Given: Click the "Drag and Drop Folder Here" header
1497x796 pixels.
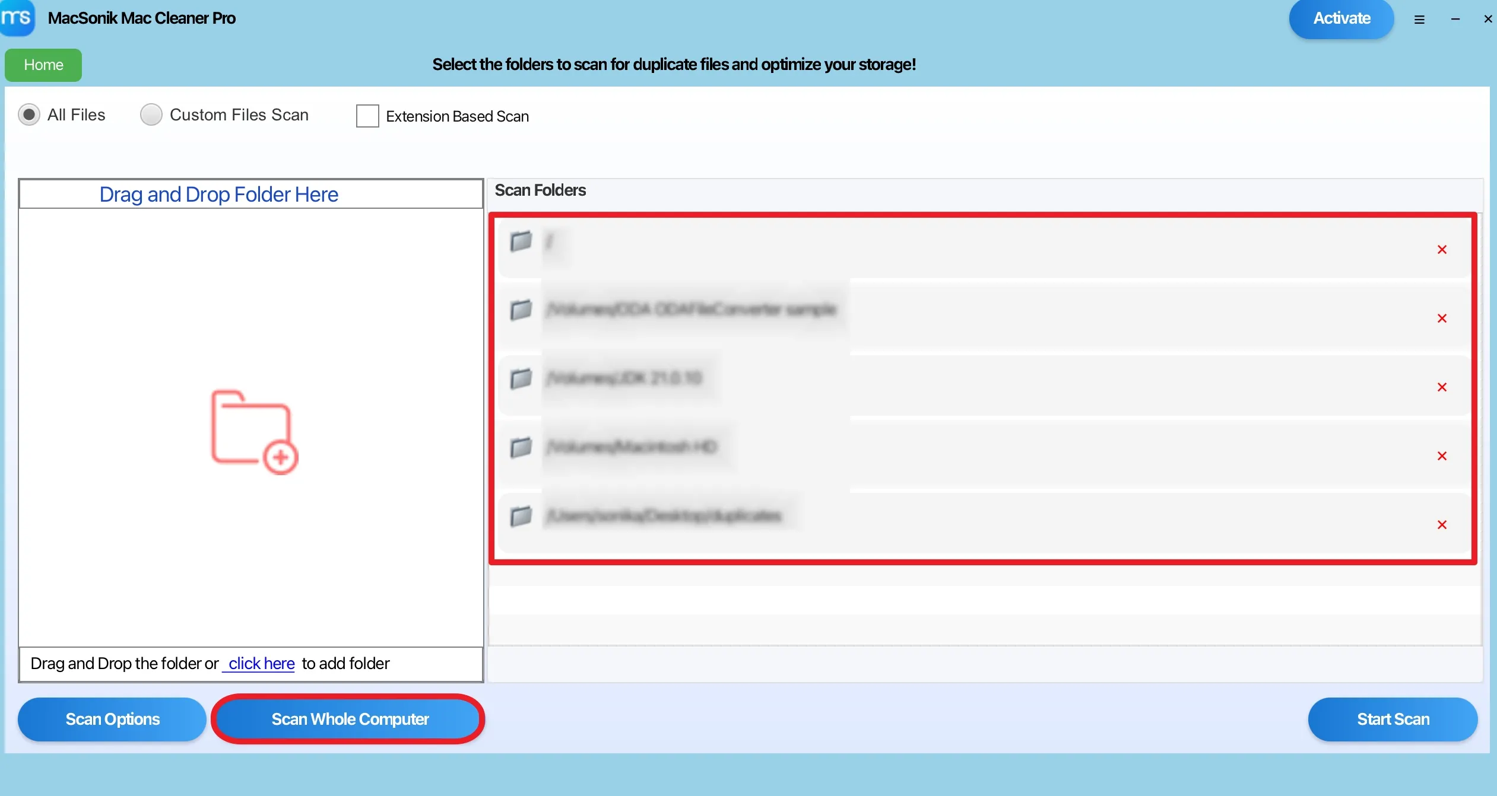Looking at the screenshot, I should tap(218, 195).
